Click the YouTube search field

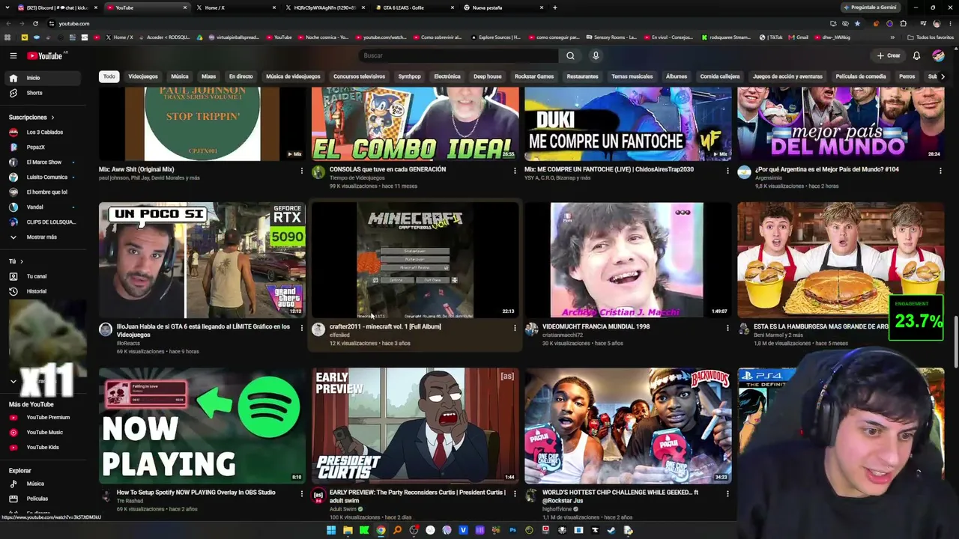(x=459, y=55)
